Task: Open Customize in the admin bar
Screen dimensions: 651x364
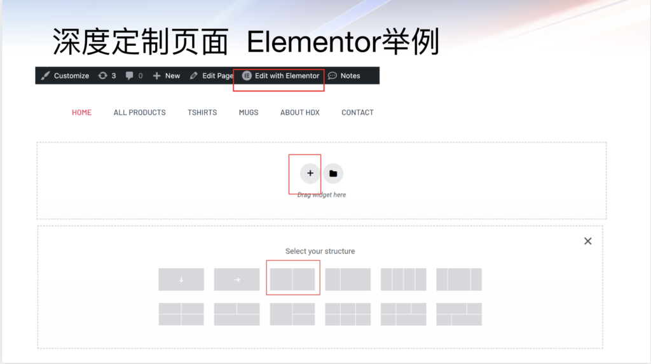Action: pos(65,76)
